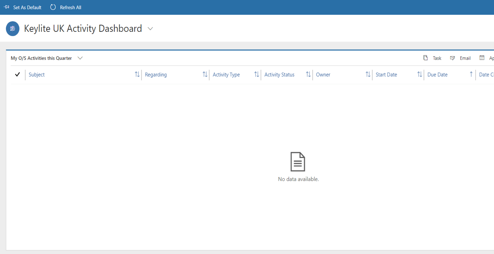Click the dashboard round blue icon

[12, 29]
